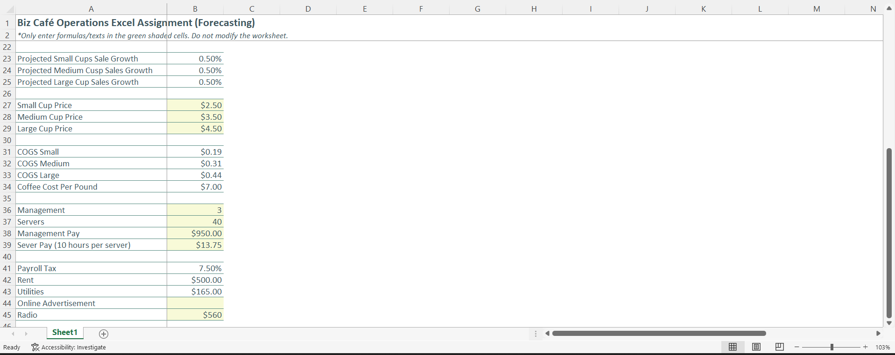Select row 36 header
895x355 pixels.
tap(7, 210)
